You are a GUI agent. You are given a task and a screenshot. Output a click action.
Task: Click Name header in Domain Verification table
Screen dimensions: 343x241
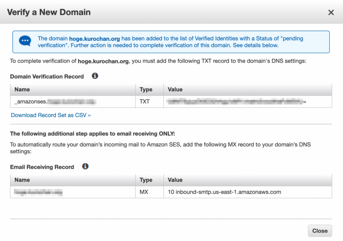point(22,90)
